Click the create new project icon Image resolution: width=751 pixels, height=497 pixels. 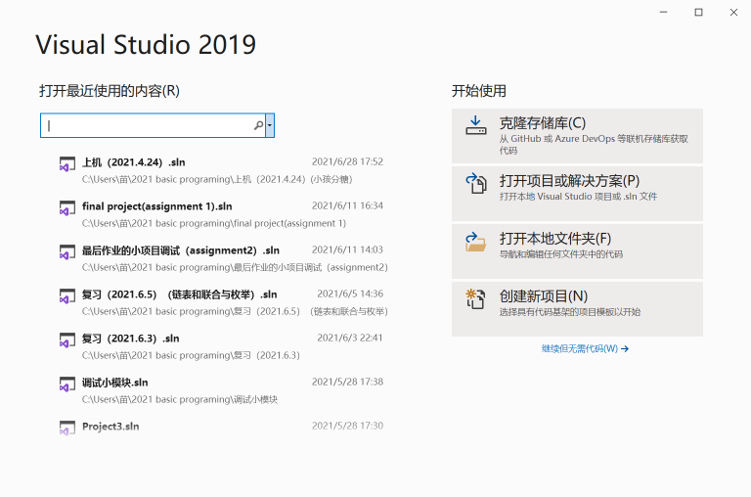(x=476, y=298)
